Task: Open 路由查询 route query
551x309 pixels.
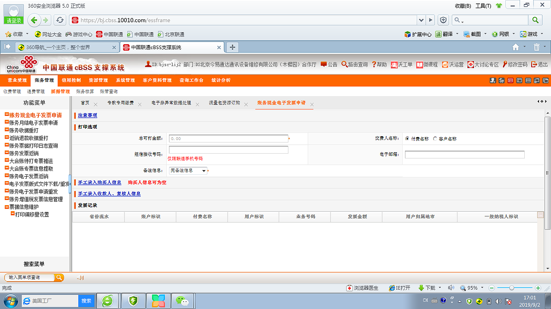Action: coord(355,64)
